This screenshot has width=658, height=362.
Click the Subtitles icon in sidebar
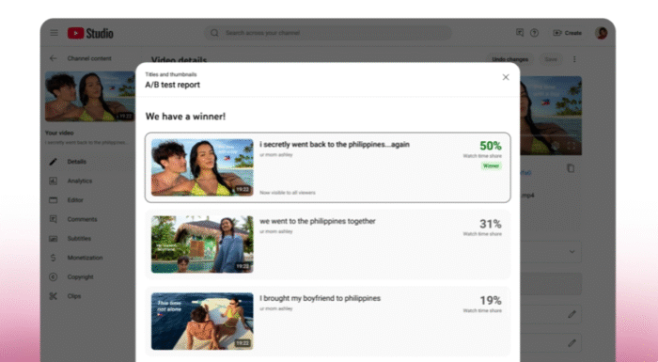click(53, 239)
